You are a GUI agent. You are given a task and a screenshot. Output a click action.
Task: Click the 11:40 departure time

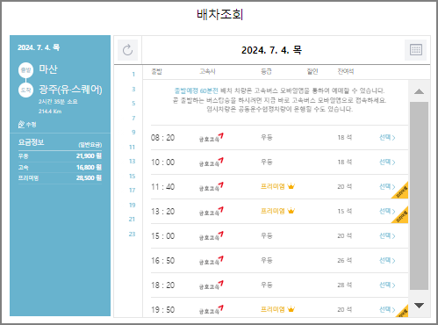[x=162, y=187]
